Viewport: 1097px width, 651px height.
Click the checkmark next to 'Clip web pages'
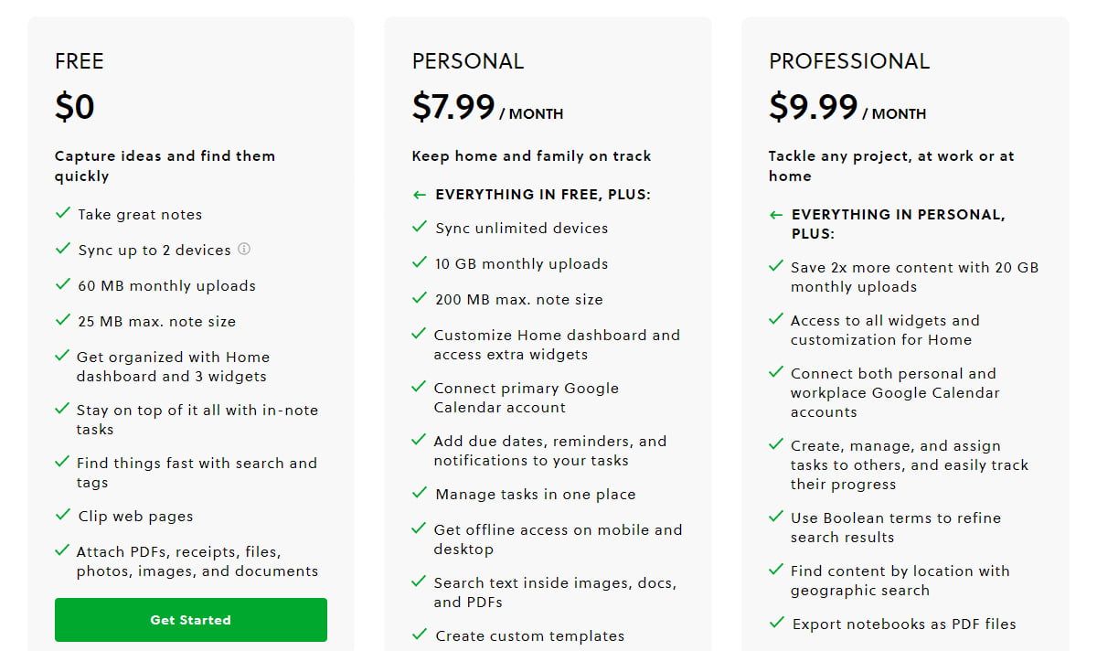[x=64, y=515]
